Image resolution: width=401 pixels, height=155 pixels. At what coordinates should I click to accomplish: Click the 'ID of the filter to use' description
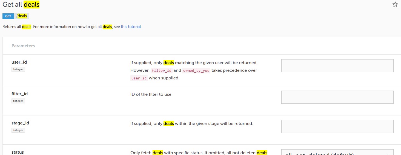pyautogui.click(x=151, y=94)
